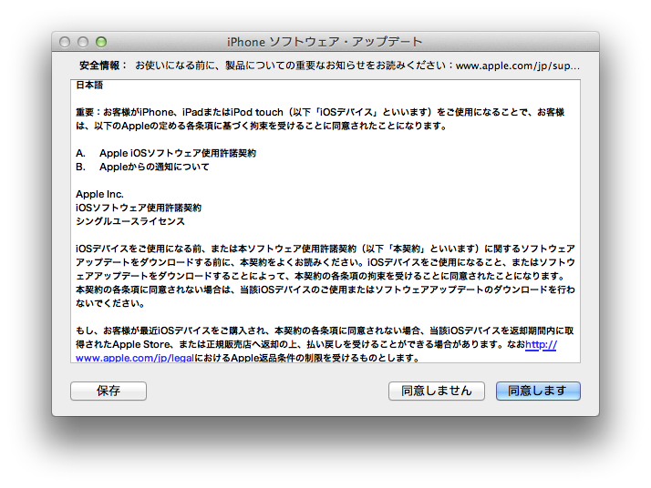This screenshot has height=488, width=651.
Task: Select item A. Apple iOSソフトウェア使用許諾契約
Action: click(166, 153)
